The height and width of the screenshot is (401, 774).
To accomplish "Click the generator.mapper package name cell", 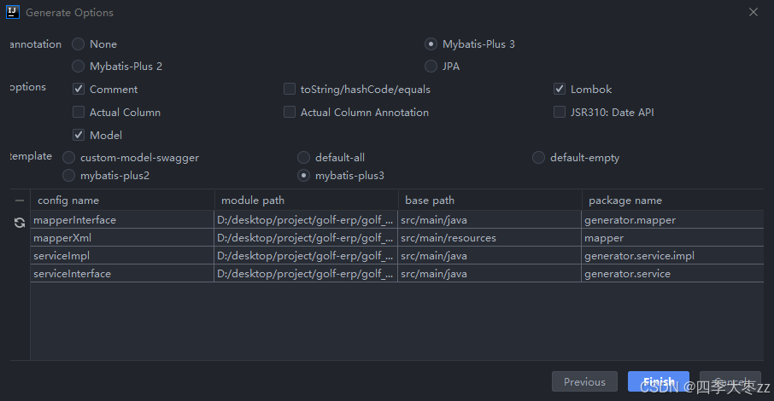I will 672,220.
